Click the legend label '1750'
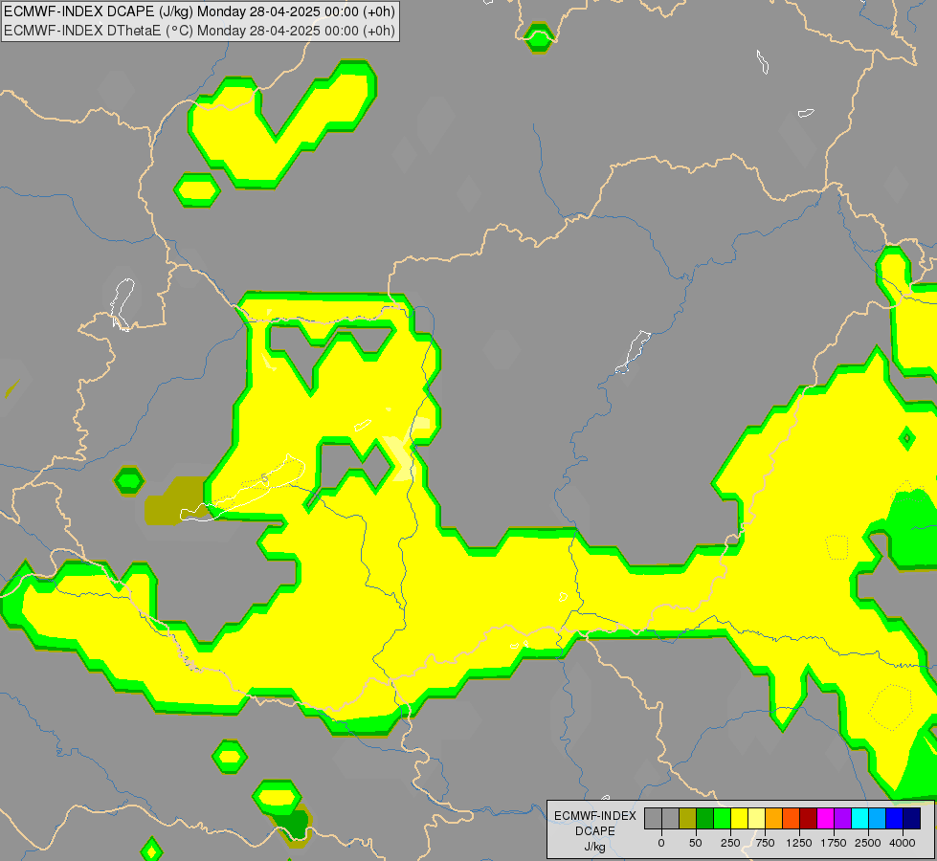 coord(834,843)
